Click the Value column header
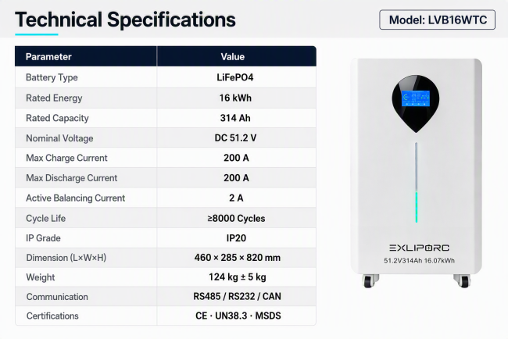 233,57
